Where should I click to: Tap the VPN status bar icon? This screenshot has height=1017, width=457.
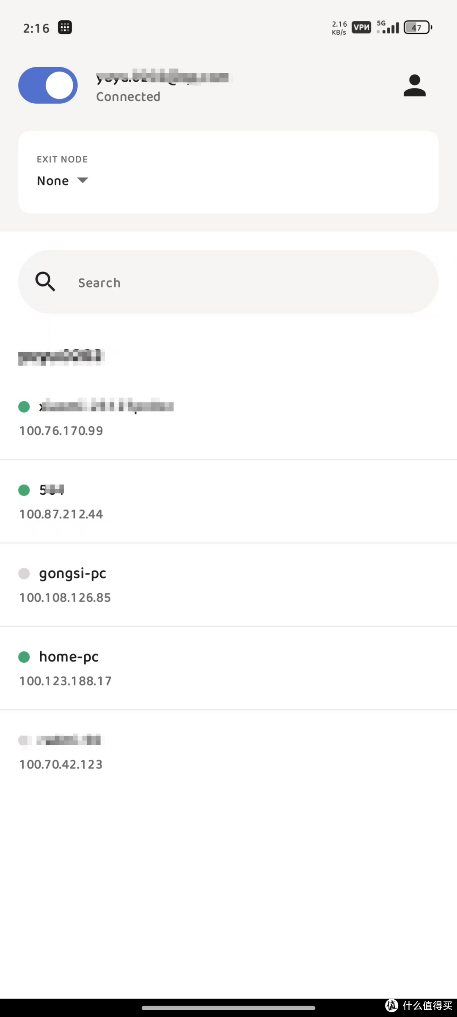point(361,27)
